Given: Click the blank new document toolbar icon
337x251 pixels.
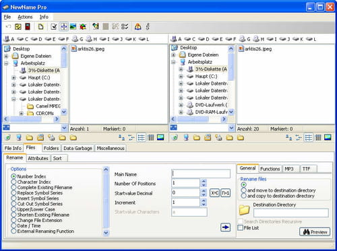Looking at the screenshot, I should (40, 27).
